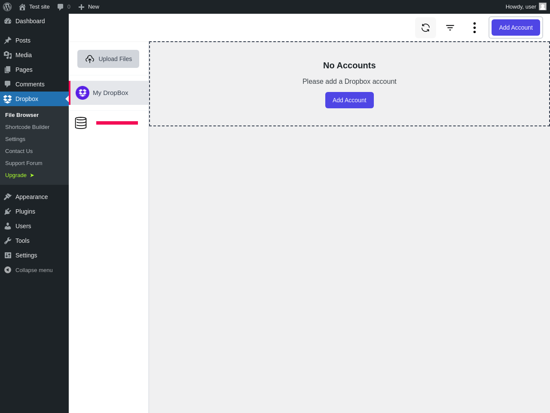Click the Media camera-music icon
This screenshot has height=413, width=550.
pyautogui.click(x=8, y=55)
